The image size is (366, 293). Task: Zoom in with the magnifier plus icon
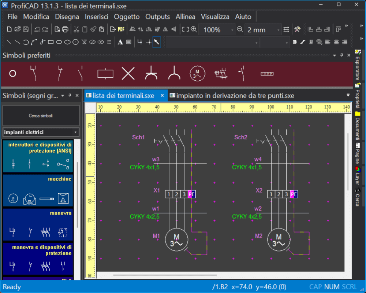[x=194, y=29]
